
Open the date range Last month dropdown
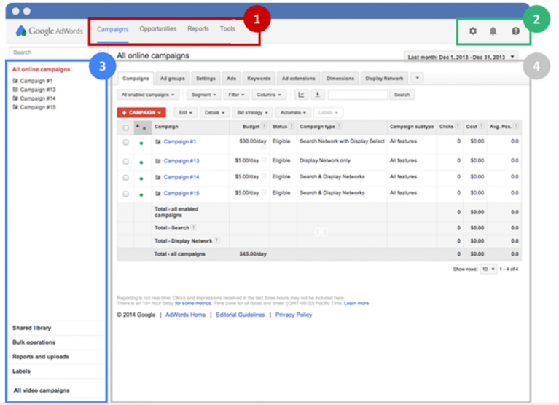click(x=461, y=57)
